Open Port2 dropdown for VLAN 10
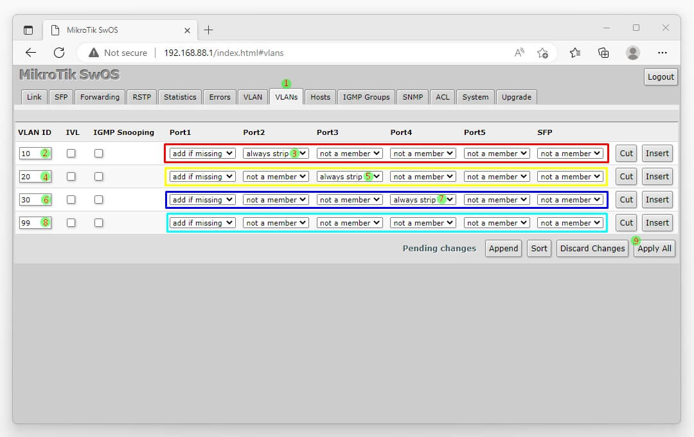 pyautogui.click(x=276, y=154)
